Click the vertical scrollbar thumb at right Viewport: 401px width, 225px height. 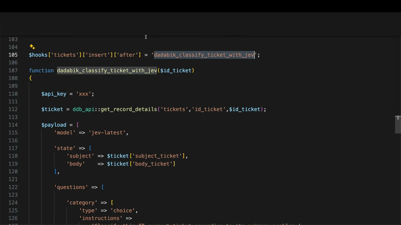point(398,124)
